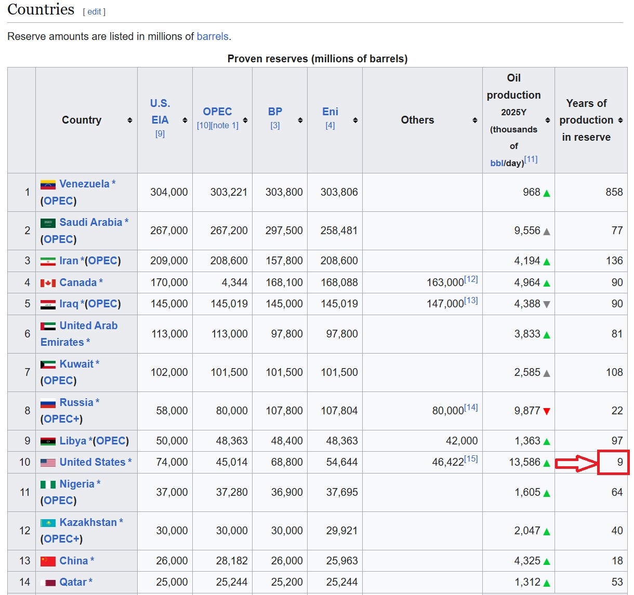Open the China country link
634x595 pixels.
[x=74, y=561]
